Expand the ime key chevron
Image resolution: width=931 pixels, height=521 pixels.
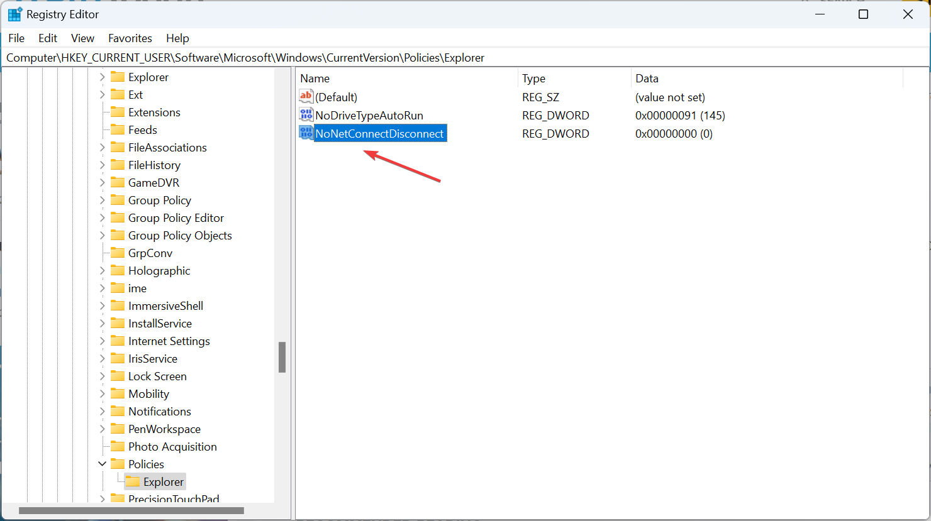click(x=102, y=288)
